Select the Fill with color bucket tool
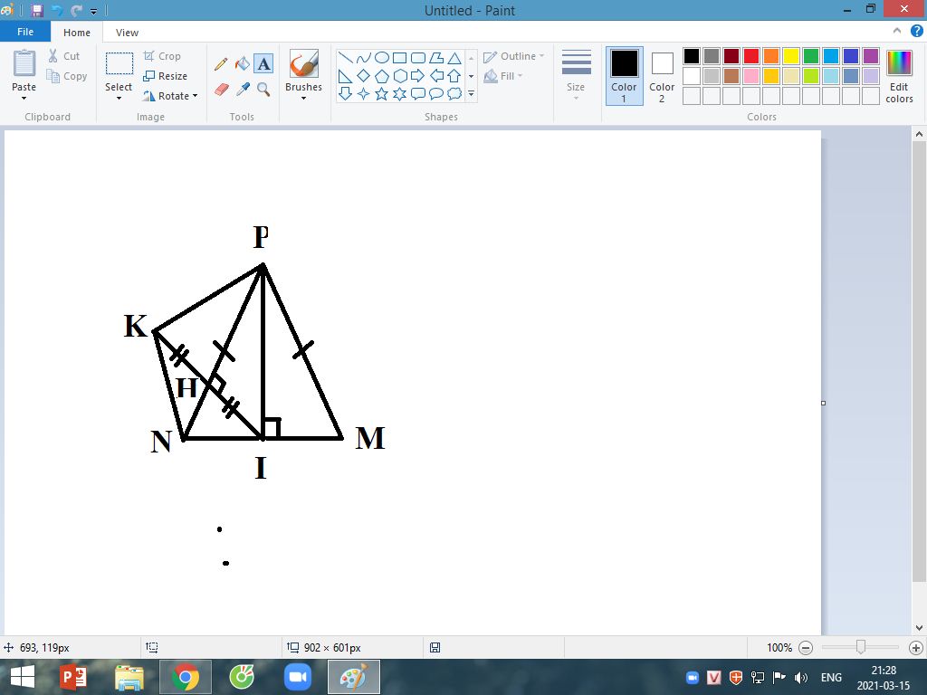This screenshot has height=695, width=927. coord(243,64)
